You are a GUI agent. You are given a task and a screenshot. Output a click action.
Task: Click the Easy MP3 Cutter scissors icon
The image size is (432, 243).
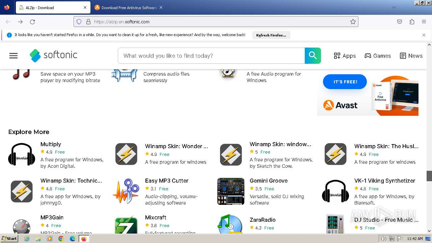pos(126,191)
